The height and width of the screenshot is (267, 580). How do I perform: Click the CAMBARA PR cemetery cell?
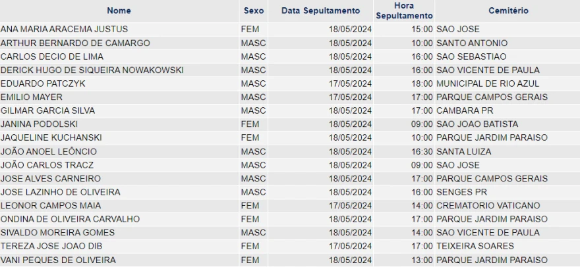click(464, 110)
